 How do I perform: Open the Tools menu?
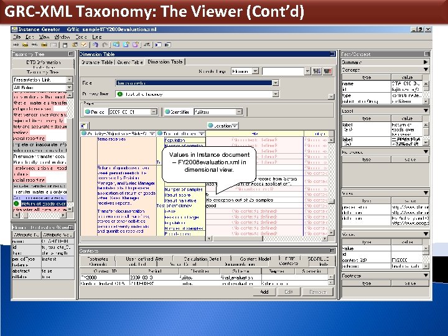click(81, 37)
